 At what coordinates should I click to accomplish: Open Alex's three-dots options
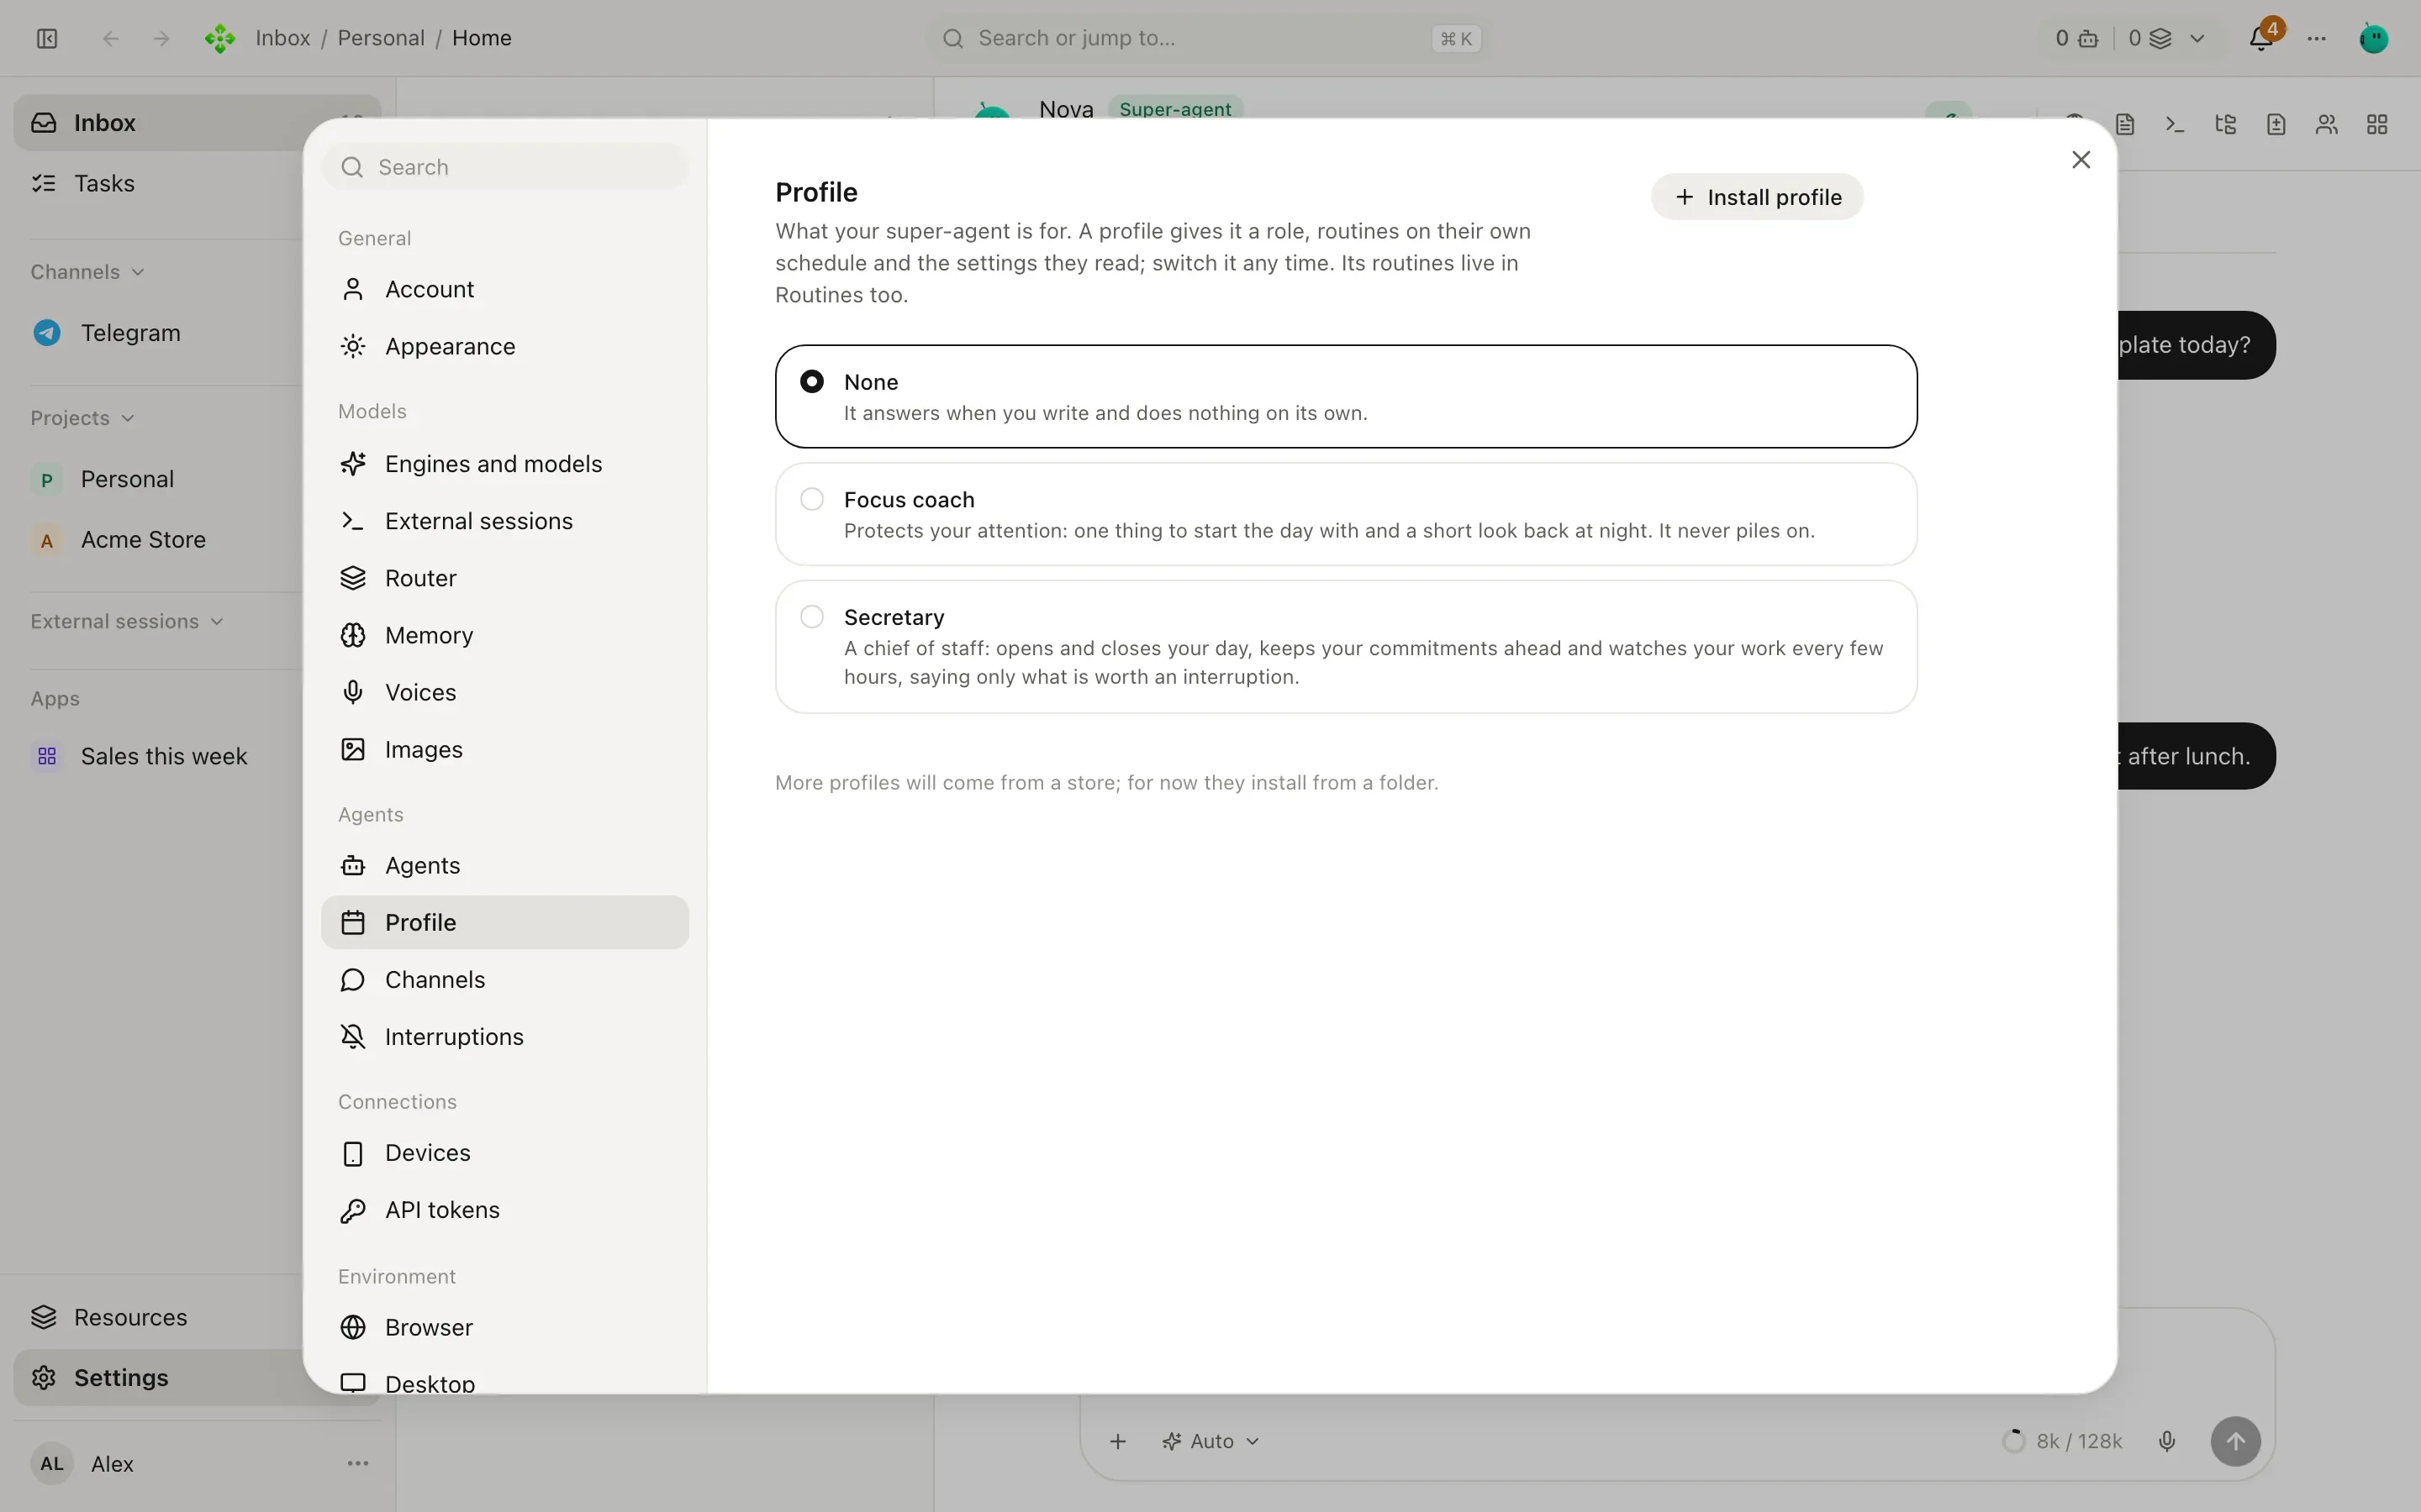358,1463
